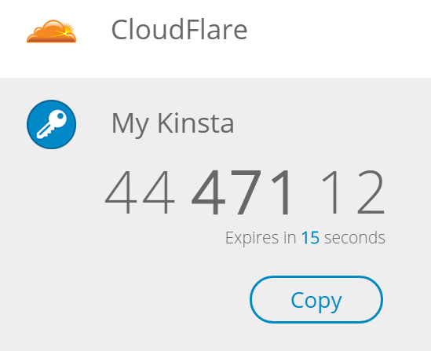The image size is (431, 351).
Task: Click the trailing 12 digits of the token
Action: point(354,192)
